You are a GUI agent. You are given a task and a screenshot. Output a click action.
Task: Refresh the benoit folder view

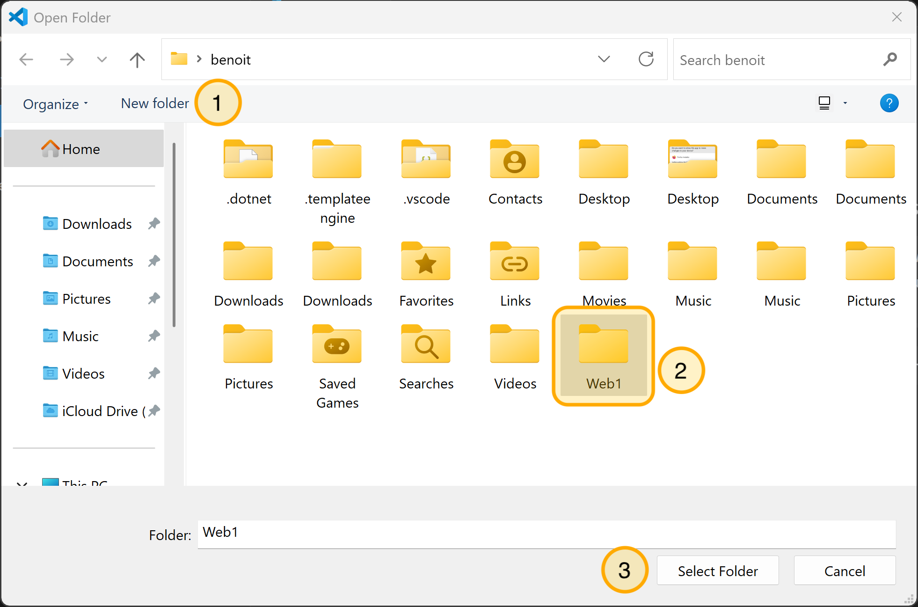(646, 59)
